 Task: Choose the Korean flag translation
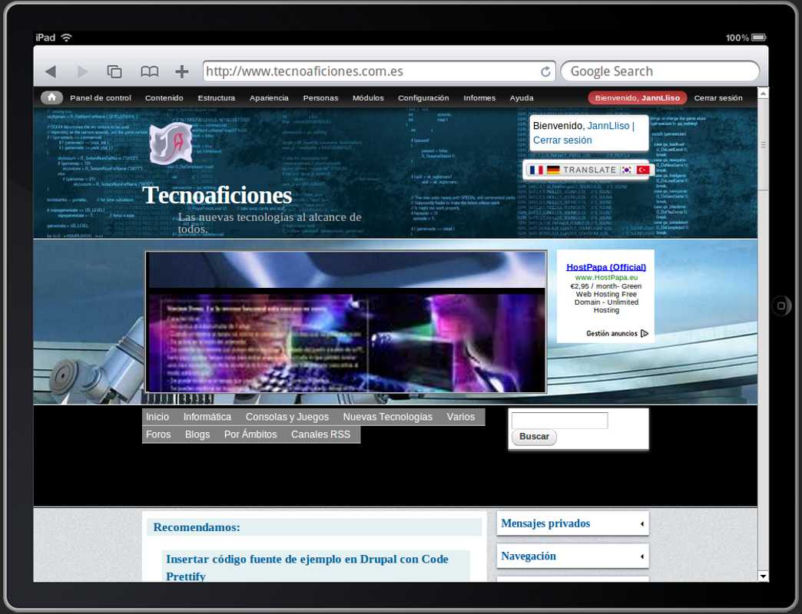[x=627, y=170]
